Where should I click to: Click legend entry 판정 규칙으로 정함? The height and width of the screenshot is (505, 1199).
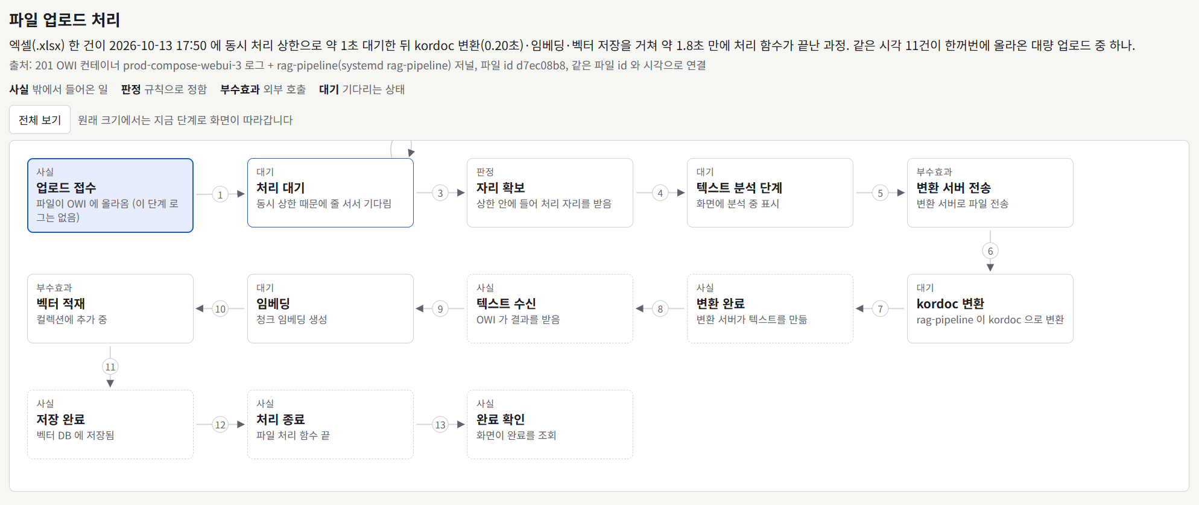(x=164, y=89)
